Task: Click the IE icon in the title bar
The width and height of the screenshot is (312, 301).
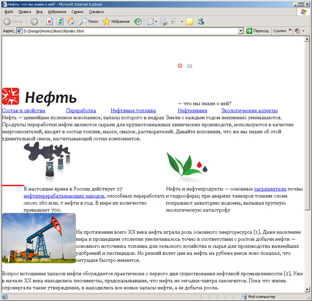Action: pos(5,4)
